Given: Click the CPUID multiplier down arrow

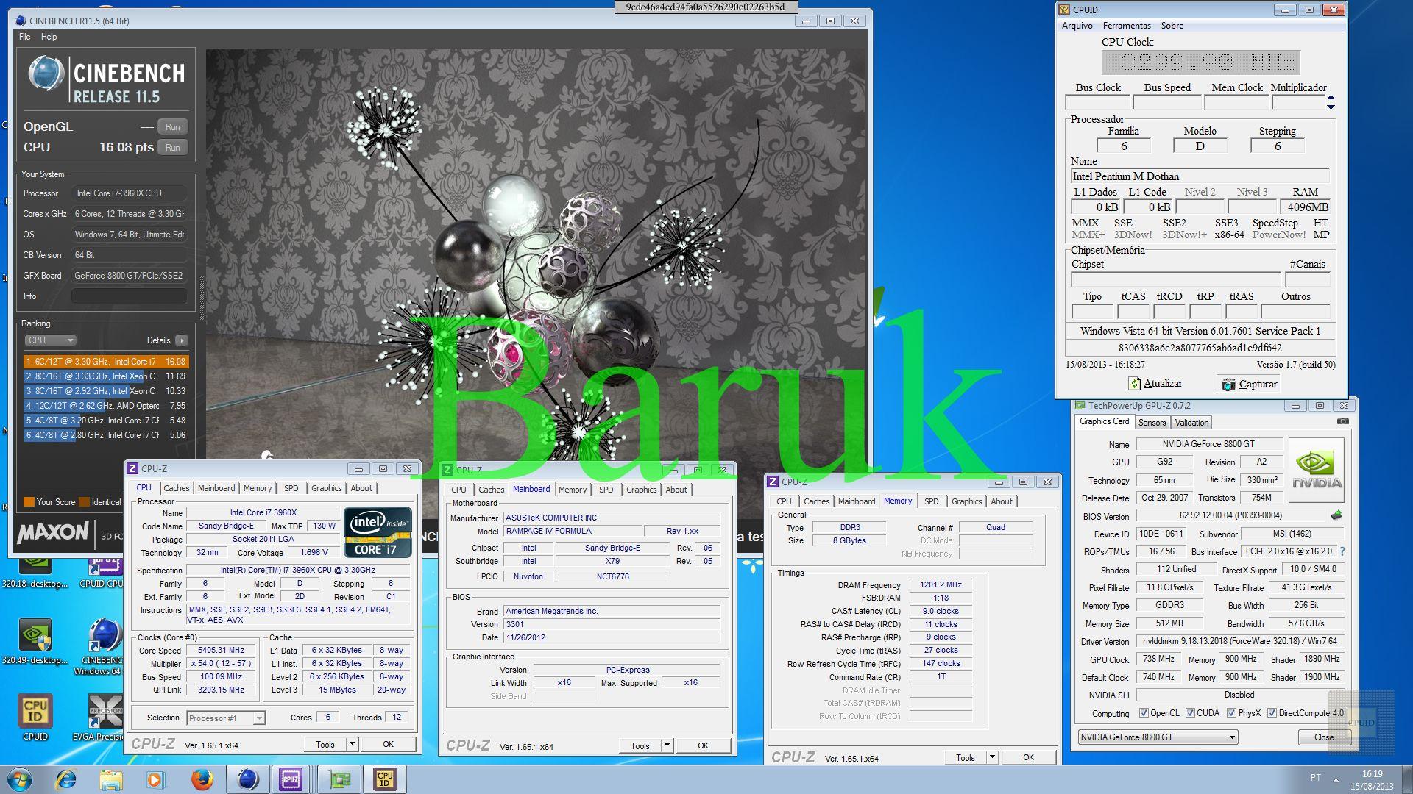Looking at the screenshot, I should (1331, 107).
